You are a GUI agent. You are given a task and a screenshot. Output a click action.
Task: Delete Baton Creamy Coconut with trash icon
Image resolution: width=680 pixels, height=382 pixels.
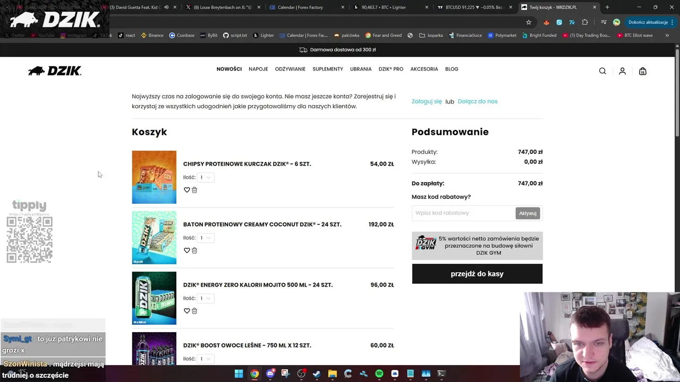194,250
